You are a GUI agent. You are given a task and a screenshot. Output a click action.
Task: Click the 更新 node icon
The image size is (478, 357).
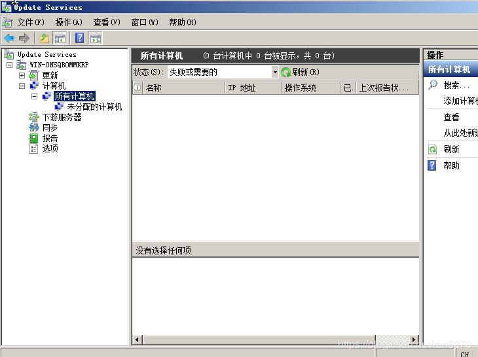[x=34, y=75]
